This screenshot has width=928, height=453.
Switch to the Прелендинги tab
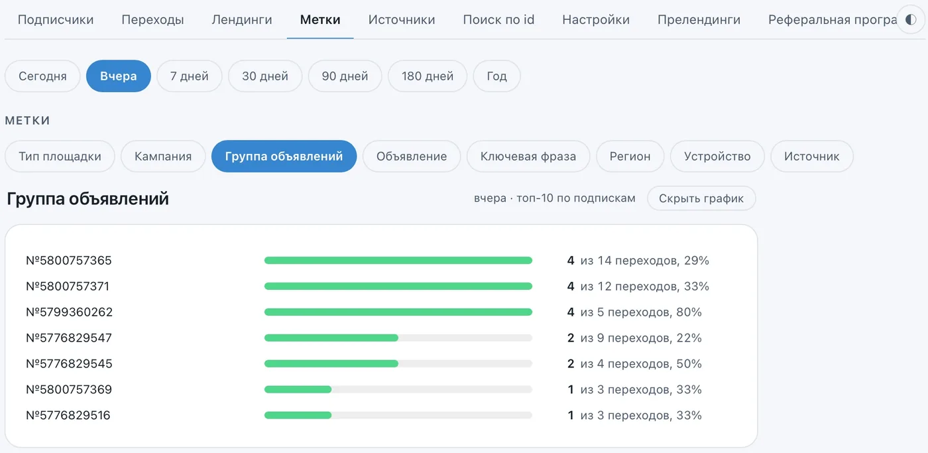click(699, 20)
